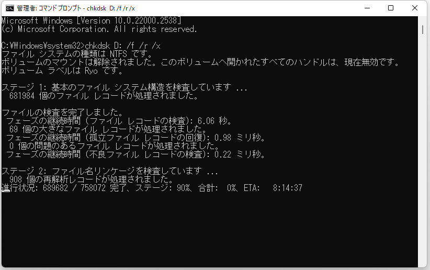
Task: Click the 'ETA: 8:14:37' value
Action: pyautogui.click(x=273, y=188)
